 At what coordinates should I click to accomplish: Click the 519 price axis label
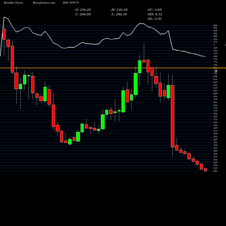215,111
